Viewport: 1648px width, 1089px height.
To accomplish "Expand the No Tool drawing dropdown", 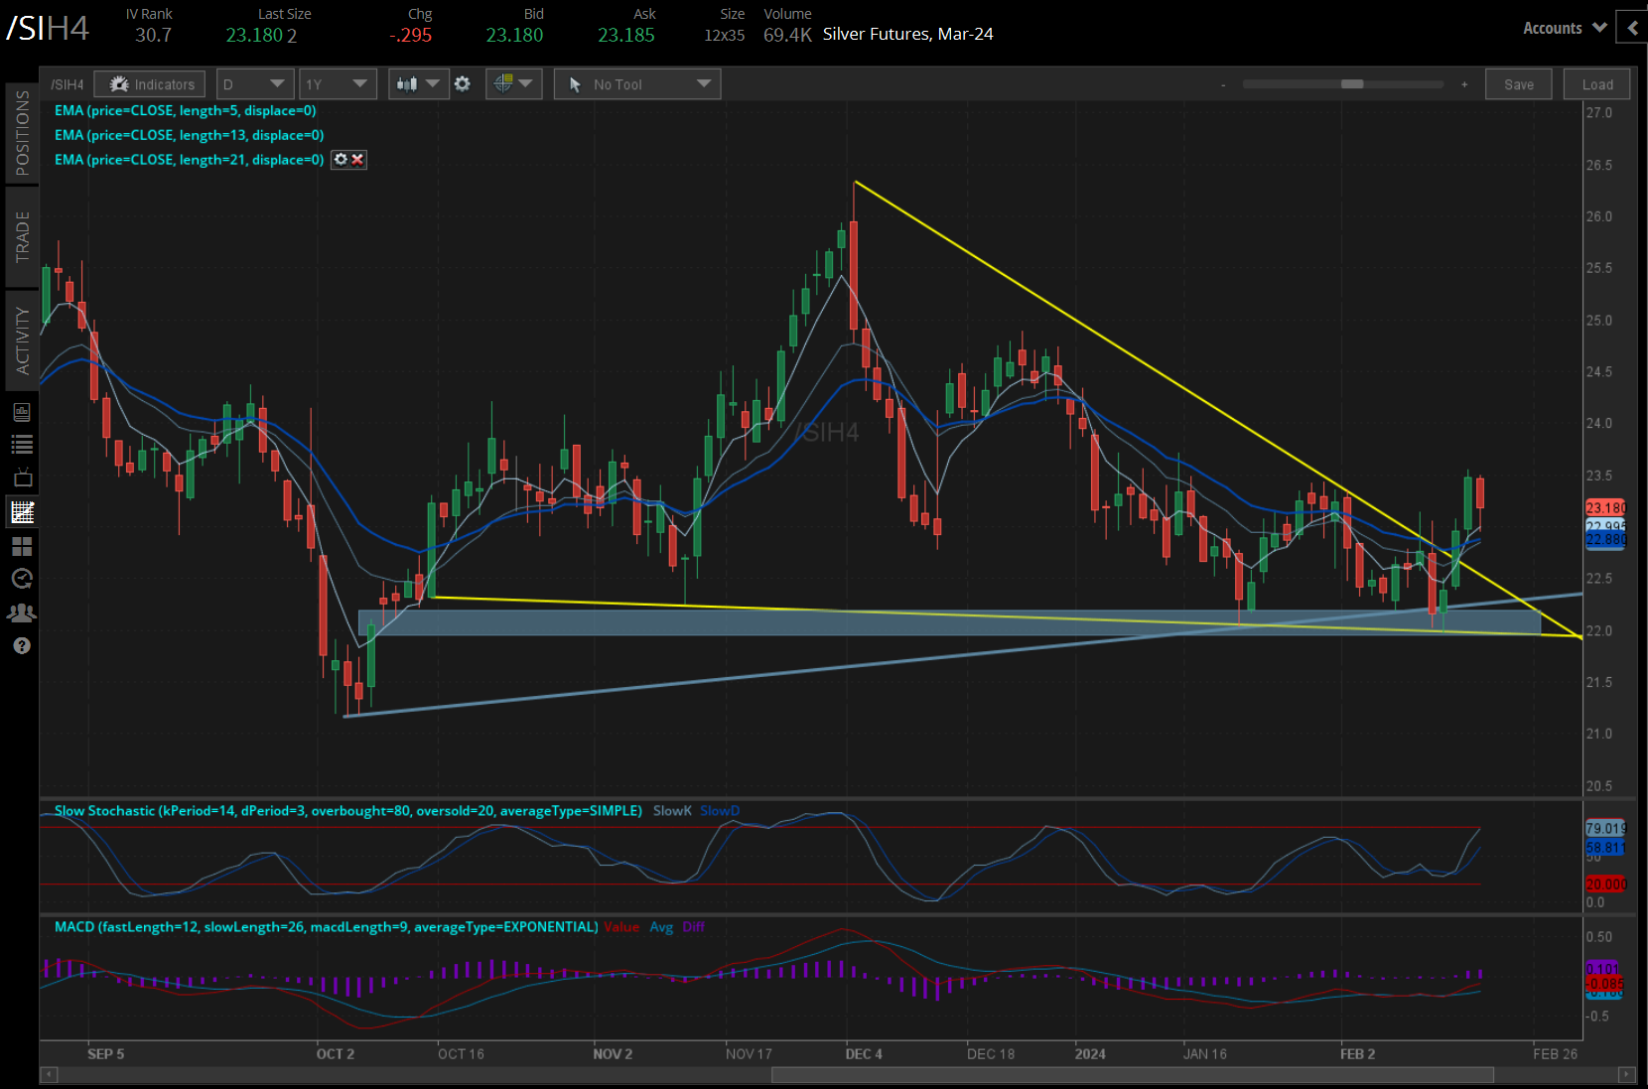I will click(x=637, y=84).
